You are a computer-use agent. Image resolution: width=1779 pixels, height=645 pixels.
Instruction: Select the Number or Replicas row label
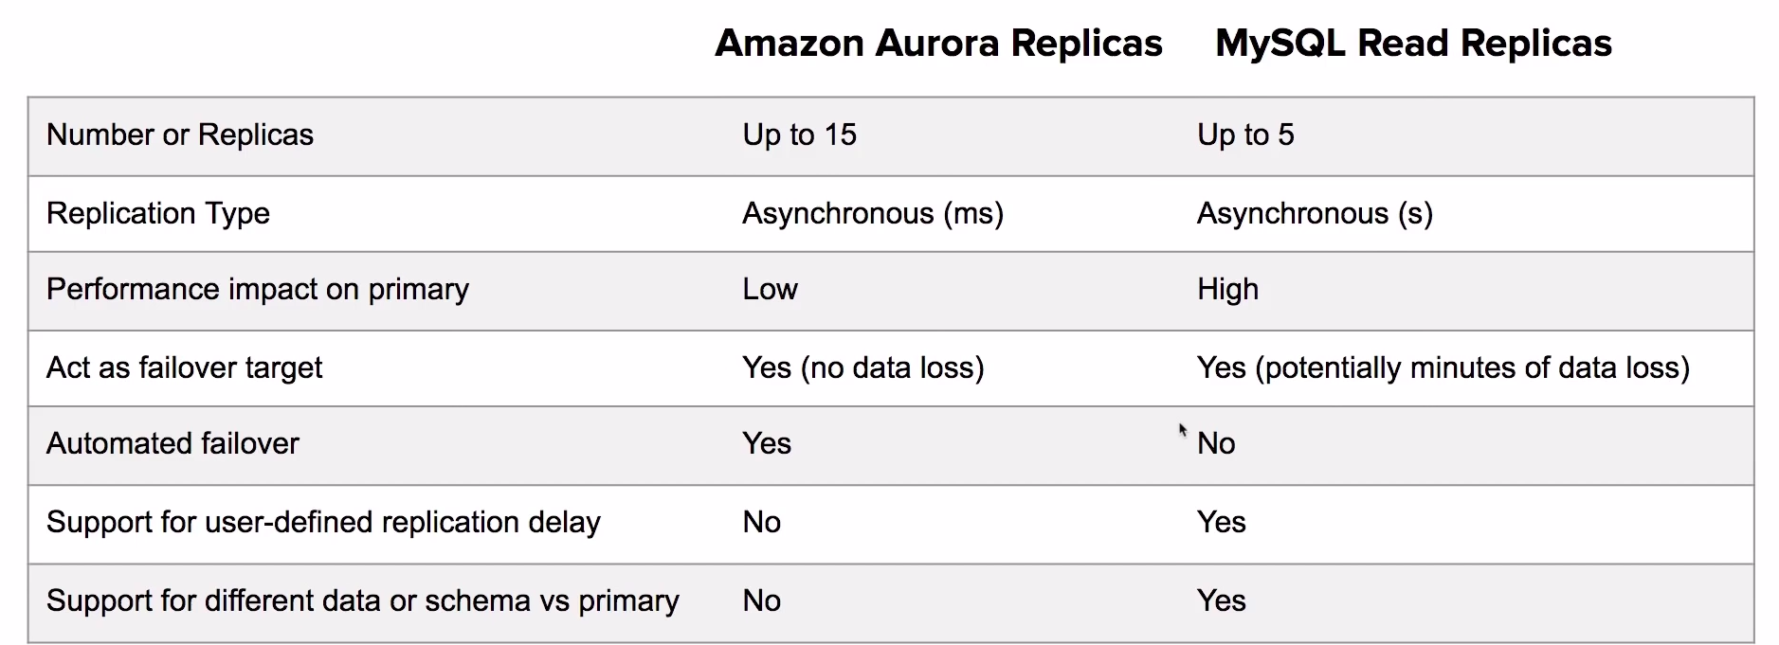click(x=180, y=134)
